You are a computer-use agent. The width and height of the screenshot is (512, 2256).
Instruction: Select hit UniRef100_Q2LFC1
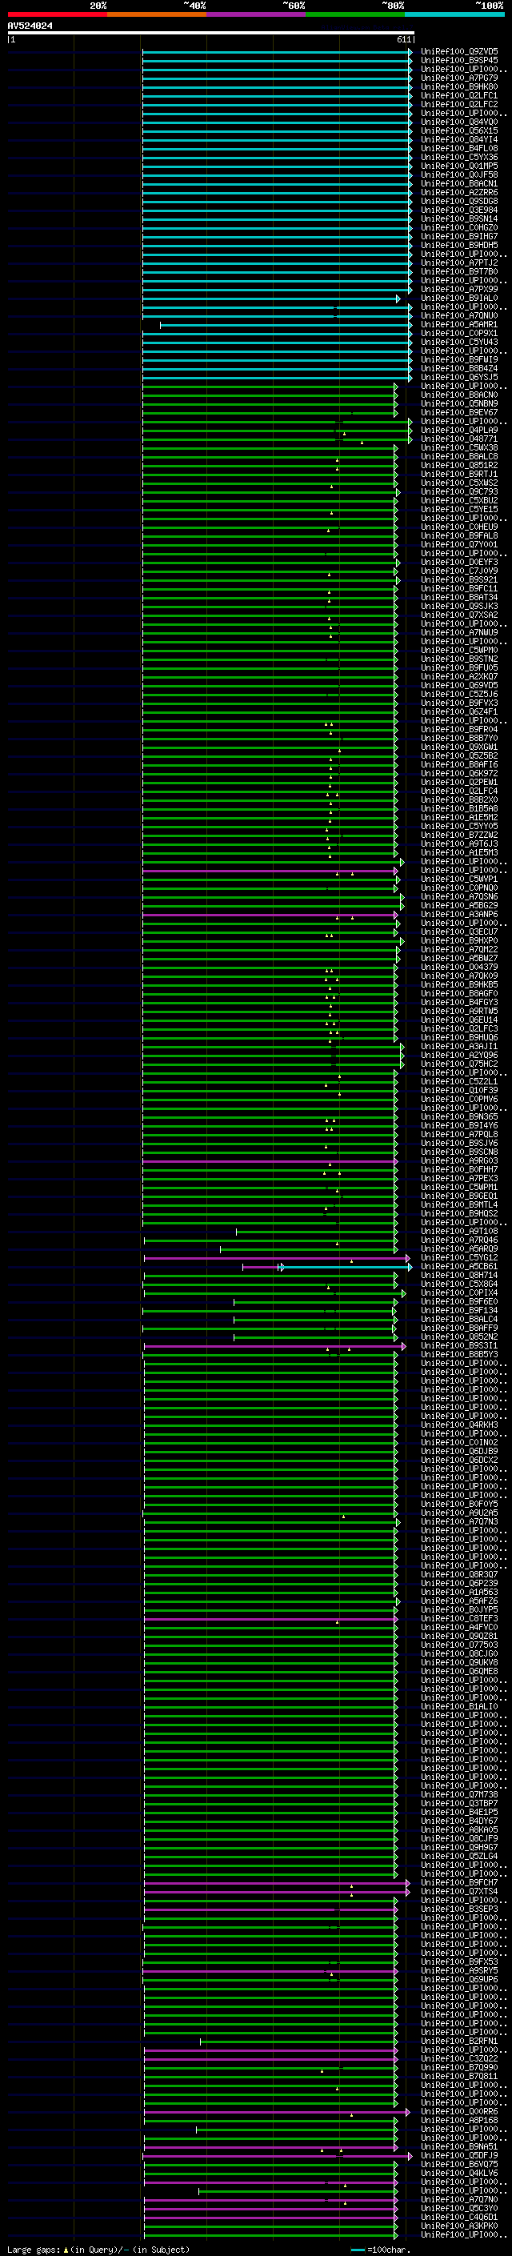pos(459,95)
